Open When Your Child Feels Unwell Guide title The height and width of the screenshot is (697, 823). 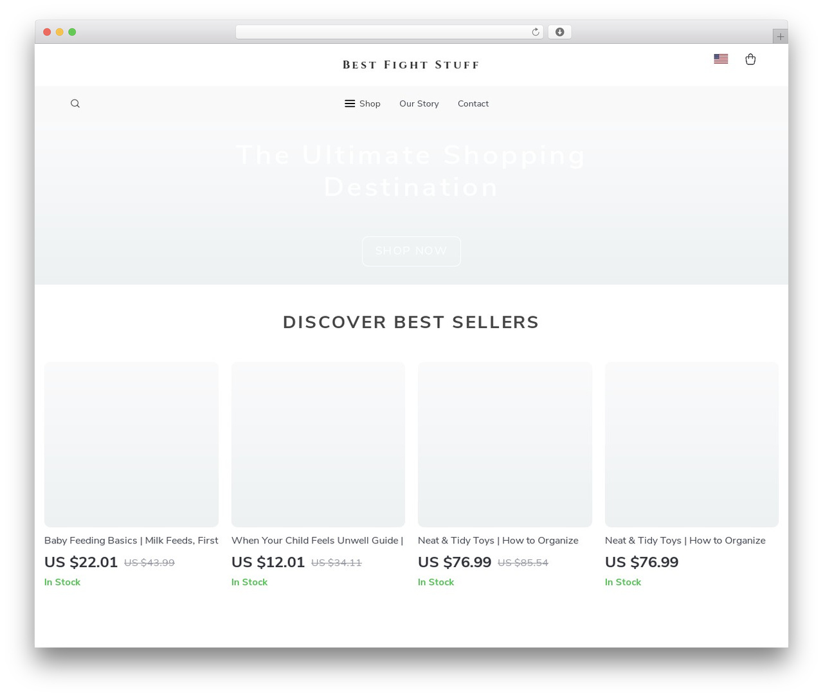(318, 541)
